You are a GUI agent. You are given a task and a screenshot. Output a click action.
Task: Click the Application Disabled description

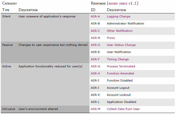(121, 102)
